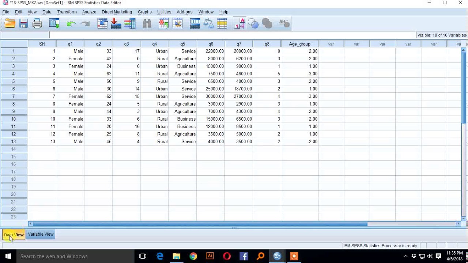Save the dataset with floppy disk icon
This screenshot has height=263, width=468.
pos(24,24)
